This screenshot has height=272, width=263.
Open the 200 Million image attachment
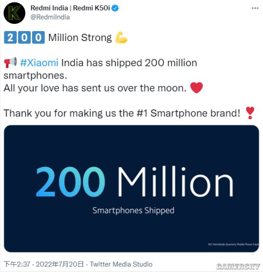[131, 188]
